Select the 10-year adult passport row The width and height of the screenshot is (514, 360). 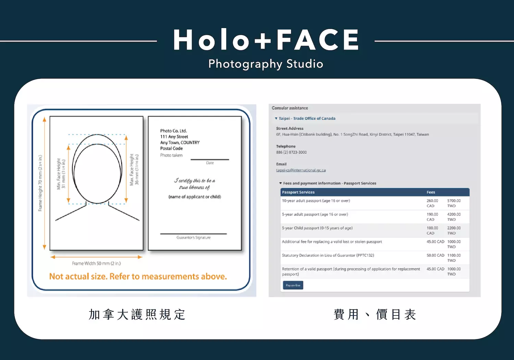point(375,203)
